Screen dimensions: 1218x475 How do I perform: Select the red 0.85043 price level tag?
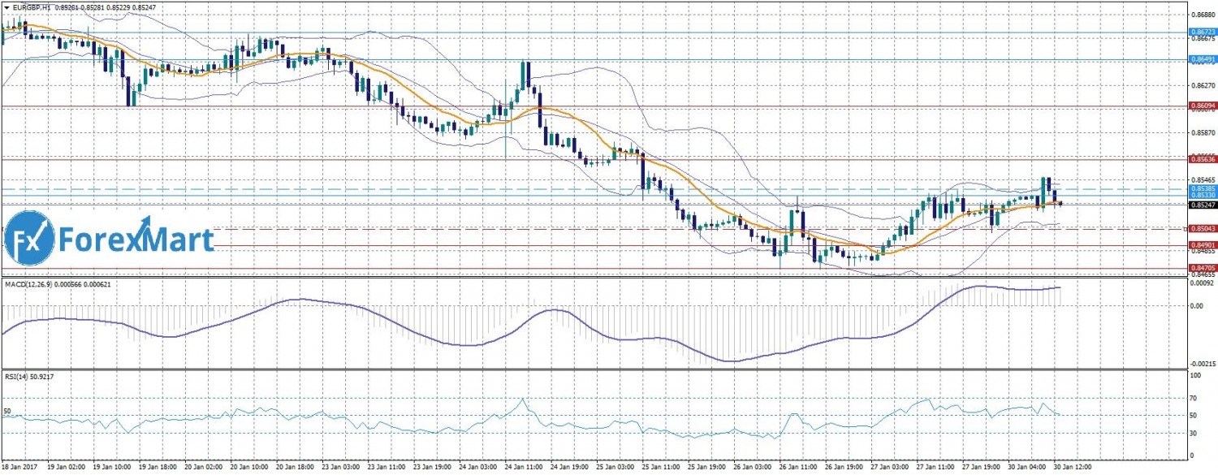[1203, 229]
